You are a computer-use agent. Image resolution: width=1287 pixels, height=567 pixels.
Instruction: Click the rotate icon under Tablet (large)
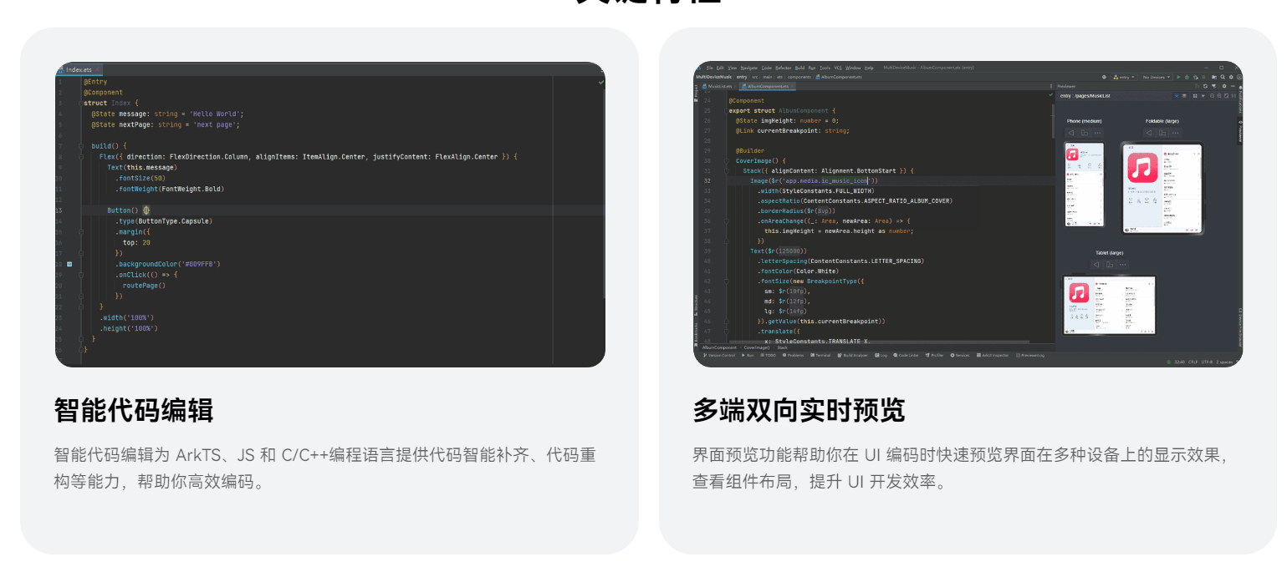pyautogui.click(x=1110, y=265)
